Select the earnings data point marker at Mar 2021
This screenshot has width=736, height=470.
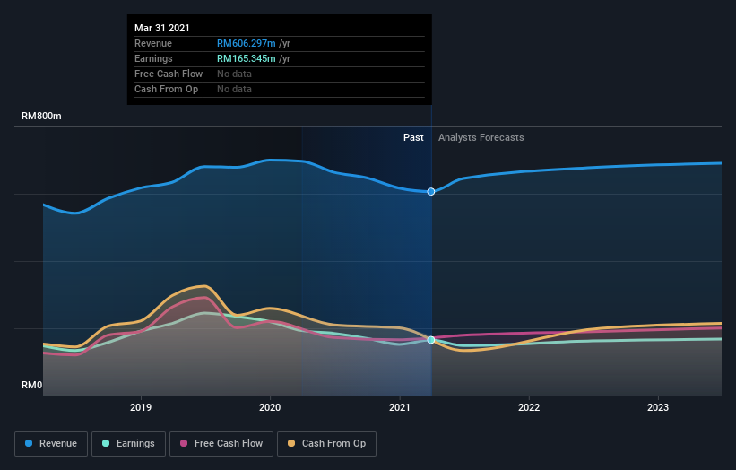pos(431,339)
